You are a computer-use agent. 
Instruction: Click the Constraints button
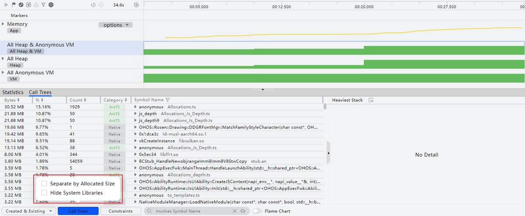[x=120, y=211]
